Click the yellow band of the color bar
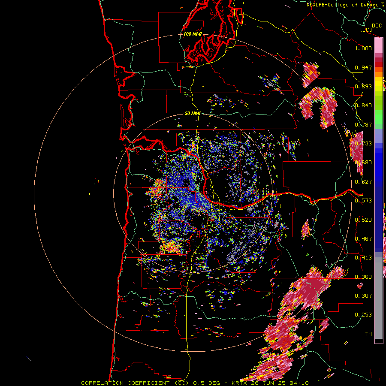386x386 pixels. click(379, 84)
